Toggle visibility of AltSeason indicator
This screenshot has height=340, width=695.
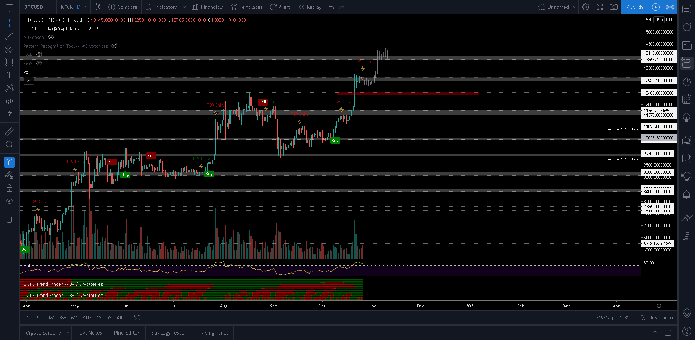(x=51, y=37)
